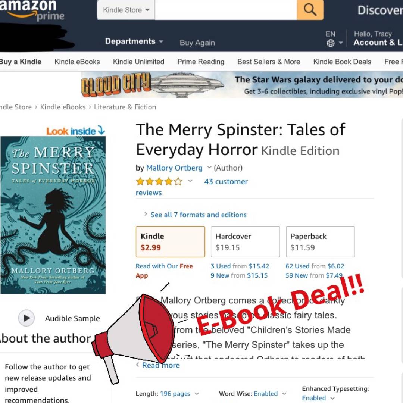Expand the author name chevron

[209, 167]
